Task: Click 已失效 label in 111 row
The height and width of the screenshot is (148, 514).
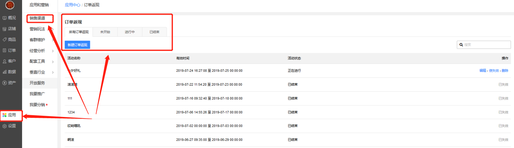Action: coord(503,98)
